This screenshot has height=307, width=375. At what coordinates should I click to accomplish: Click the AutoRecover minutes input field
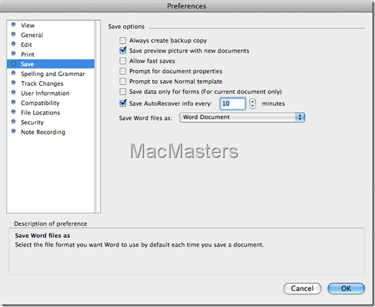click(233, 104)
